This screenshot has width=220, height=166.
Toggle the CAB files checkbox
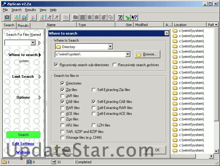62,102
